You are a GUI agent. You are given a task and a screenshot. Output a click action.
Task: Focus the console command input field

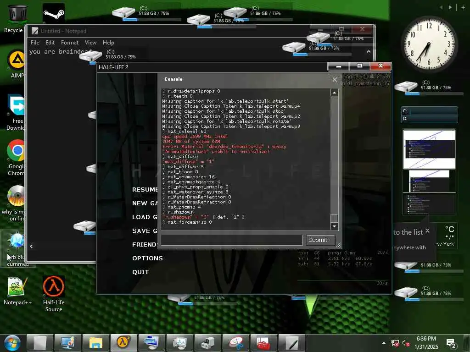pos(231,240)
